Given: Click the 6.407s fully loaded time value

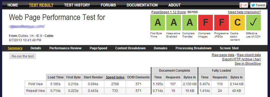Looking at the screenshot, I should tap(205, 84).
